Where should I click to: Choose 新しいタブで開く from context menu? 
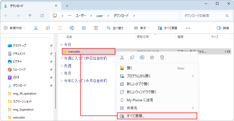click(142, 84)
